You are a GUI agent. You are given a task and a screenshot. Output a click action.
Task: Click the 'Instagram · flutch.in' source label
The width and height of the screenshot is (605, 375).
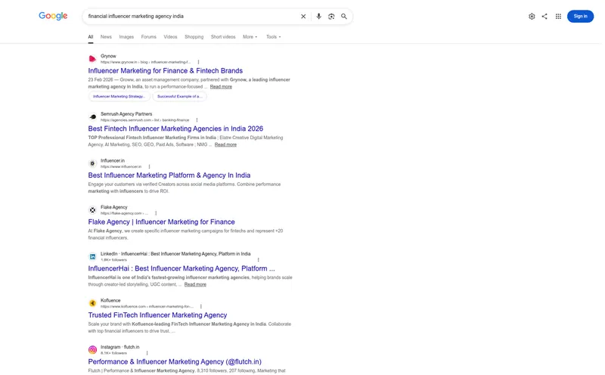[x=120, y=347]
